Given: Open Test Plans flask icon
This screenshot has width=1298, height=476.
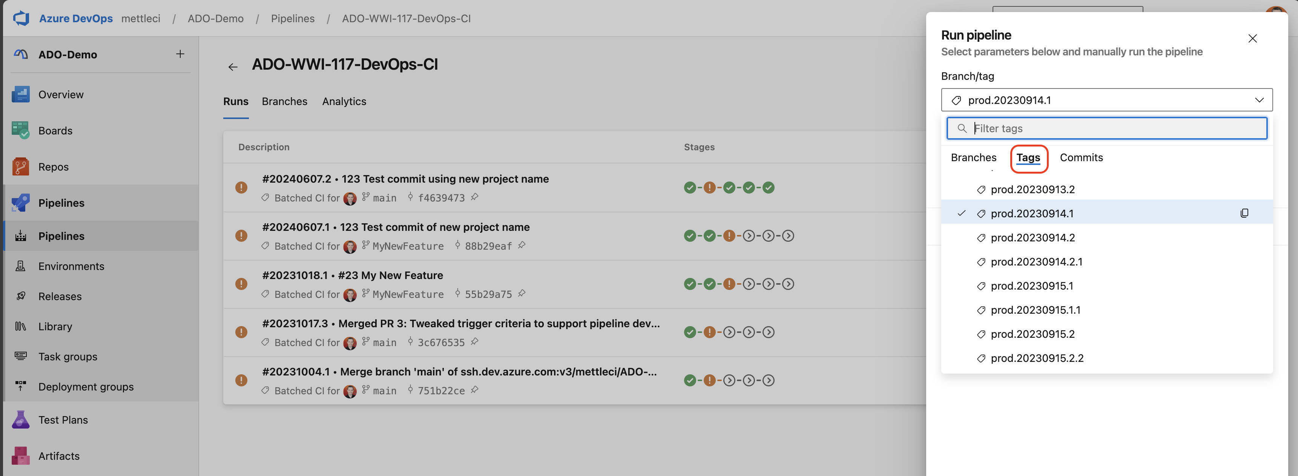Looking at the screenshot, I should tap(20, 420).
